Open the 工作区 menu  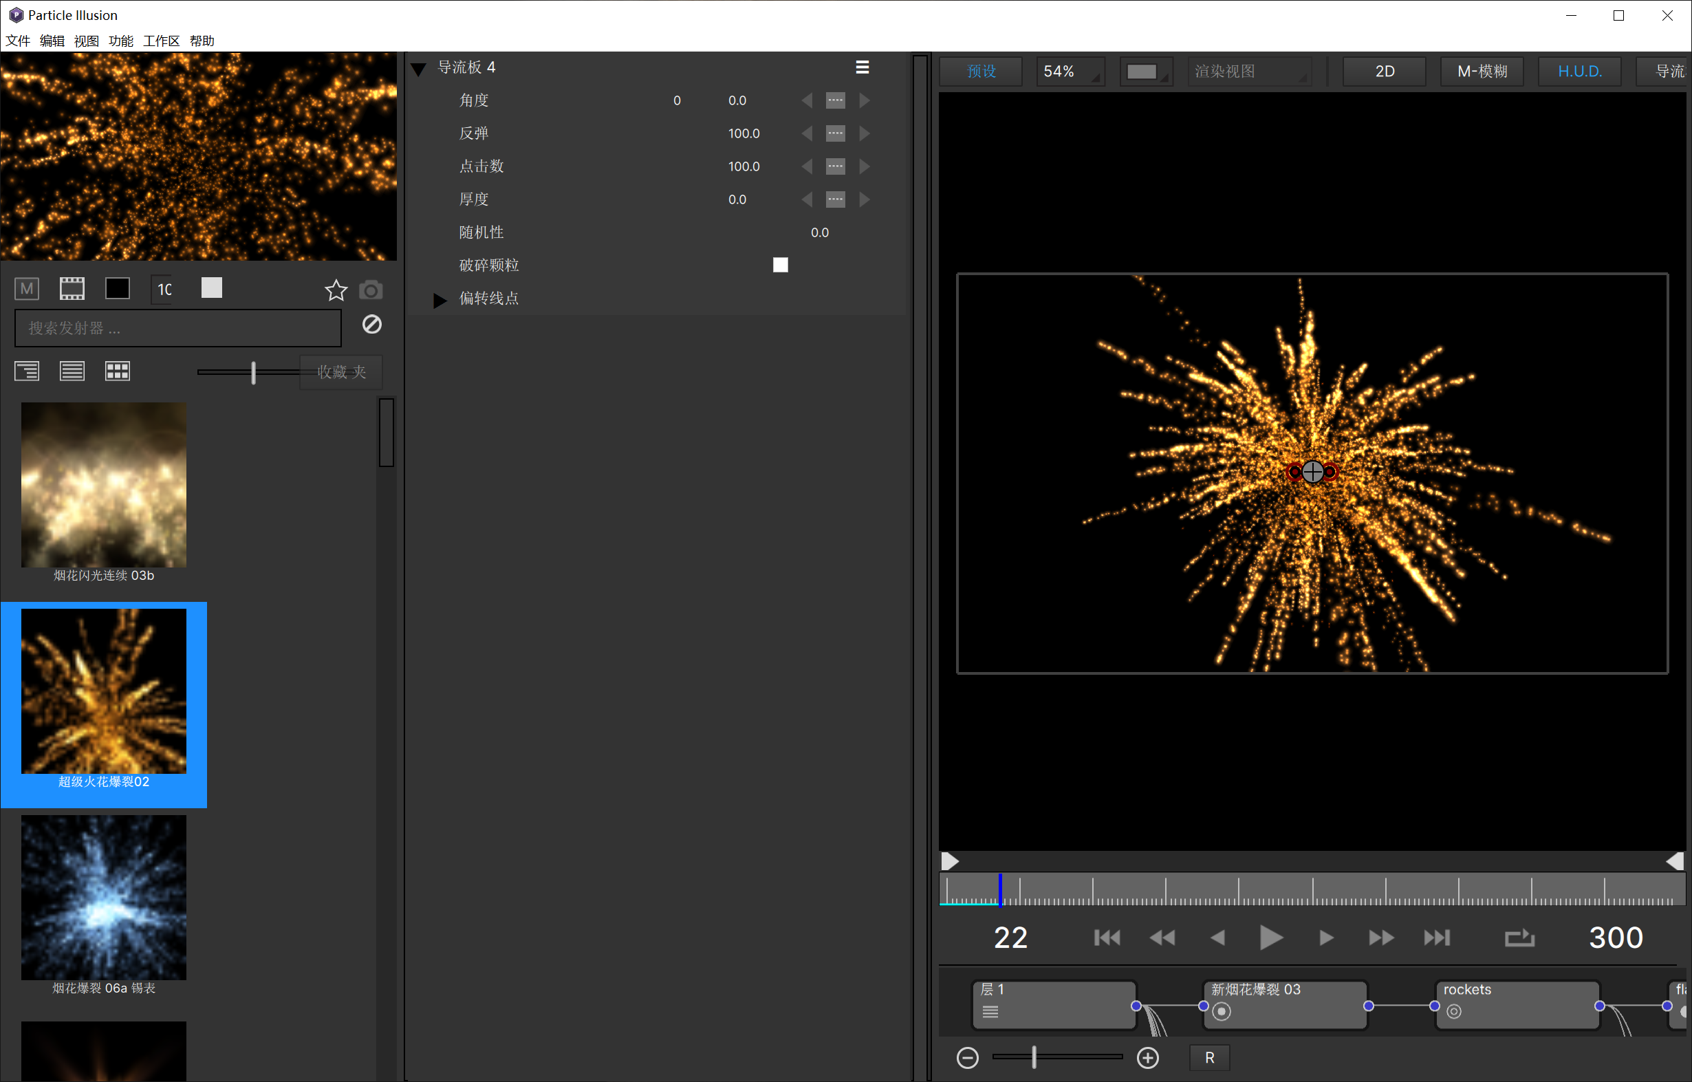(162, 41)
